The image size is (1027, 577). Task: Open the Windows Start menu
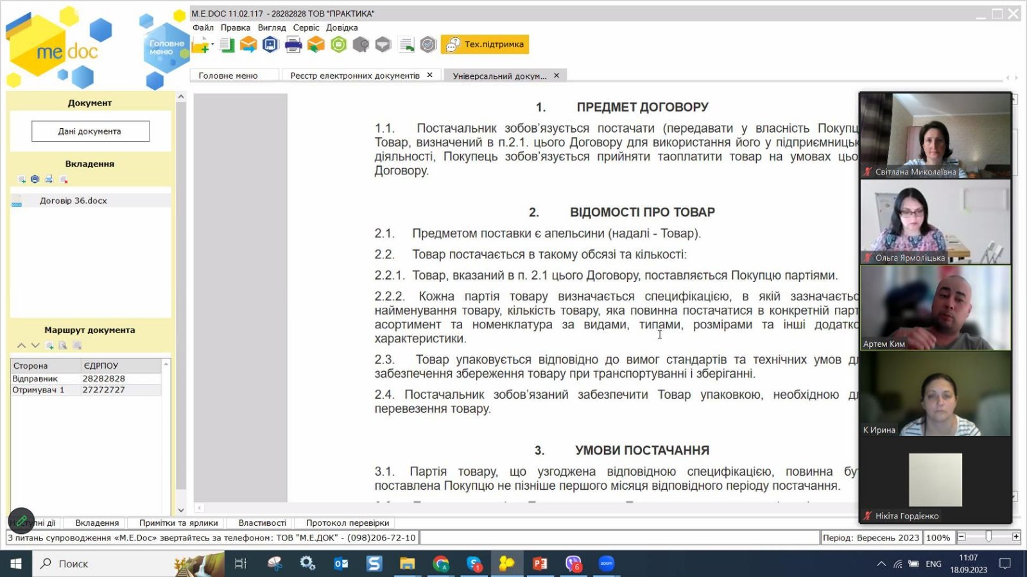point(16,564)
